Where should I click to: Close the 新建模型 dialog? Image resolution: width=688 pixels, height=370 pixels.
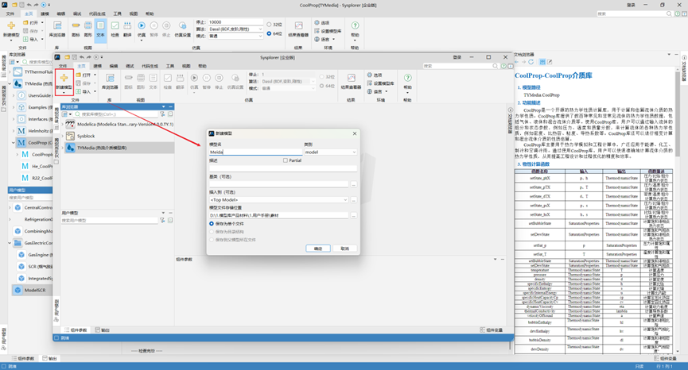(355, 133)
